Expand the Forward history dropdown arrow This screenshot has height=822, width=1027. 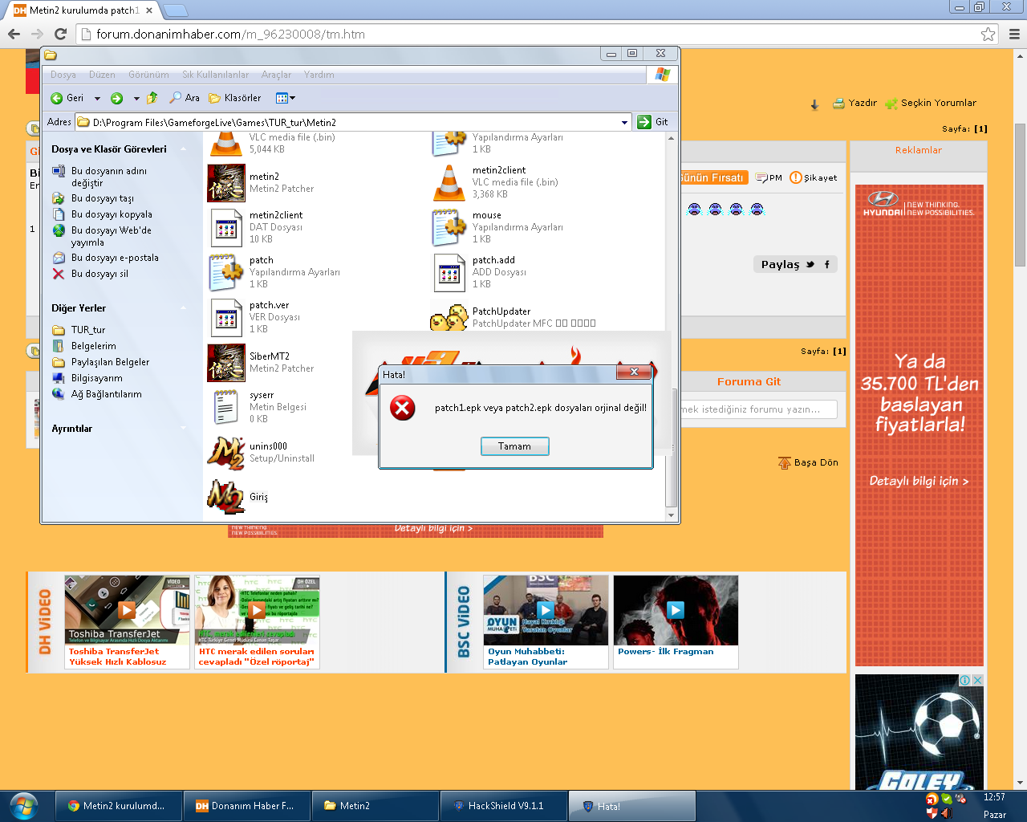point(136,98)
